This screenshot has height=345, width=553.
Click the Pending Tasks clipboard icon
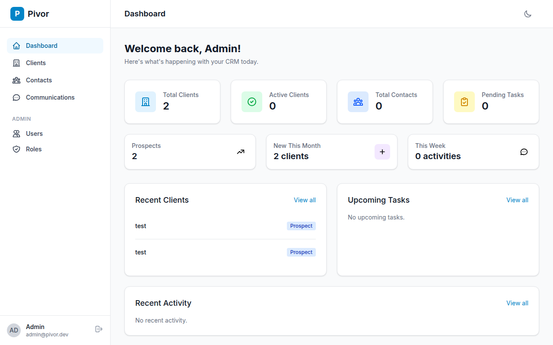click(x=464, y=102)
